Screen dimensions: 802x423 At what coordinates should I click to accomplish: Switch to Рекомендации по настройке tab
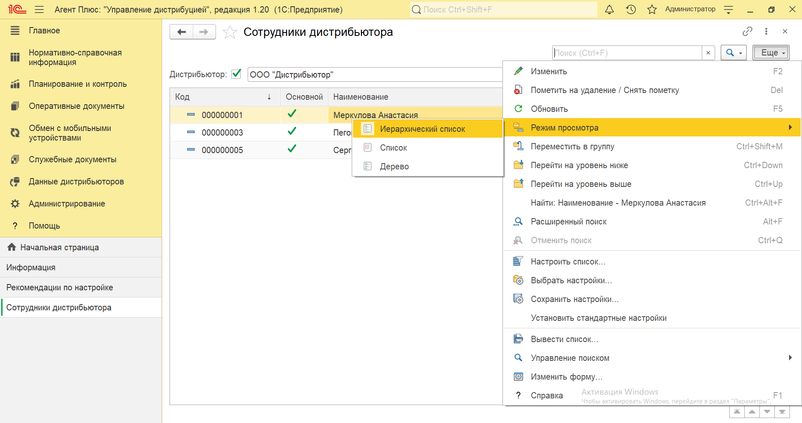click(x=81, y=287)
